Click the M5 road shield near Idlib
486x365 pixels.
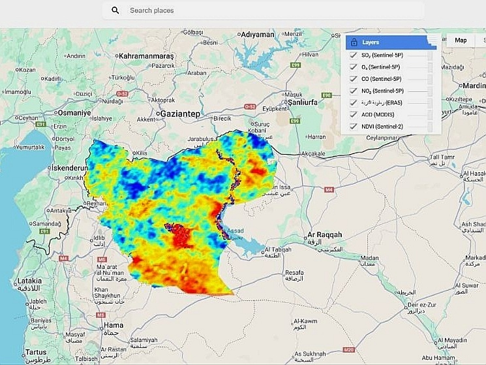[x=102, y=259]
